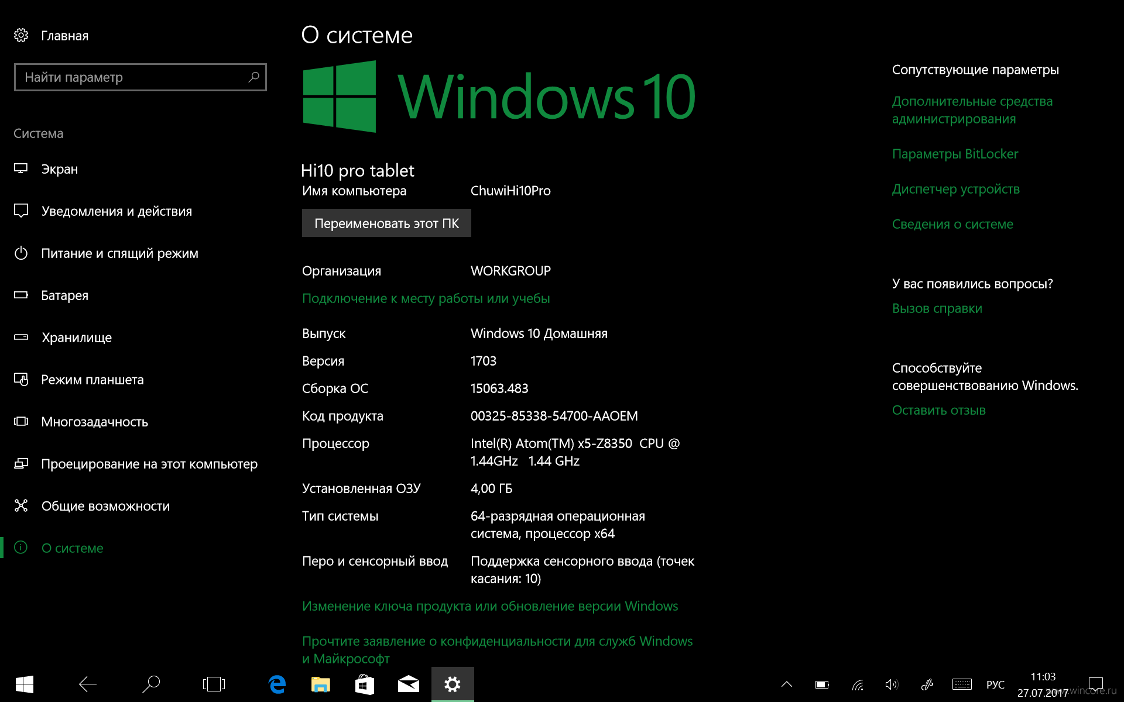Click the storage drive icon beside Хранилище
Viewport: 1124px width, 702px height.
coord(21,337)
